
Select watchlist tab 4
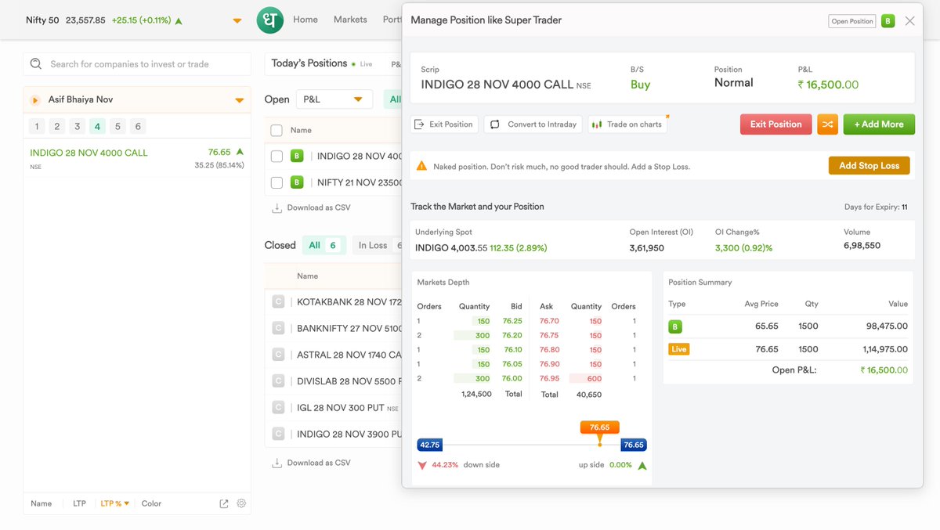(97, 126)
